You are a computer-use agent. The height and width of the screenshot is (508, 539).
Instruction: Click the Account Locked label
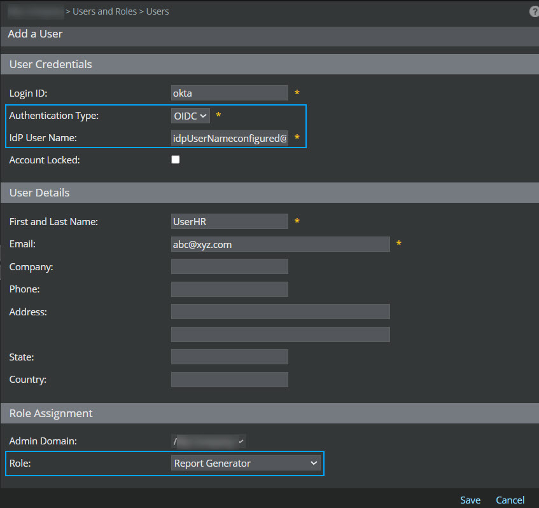click(45, 160)
